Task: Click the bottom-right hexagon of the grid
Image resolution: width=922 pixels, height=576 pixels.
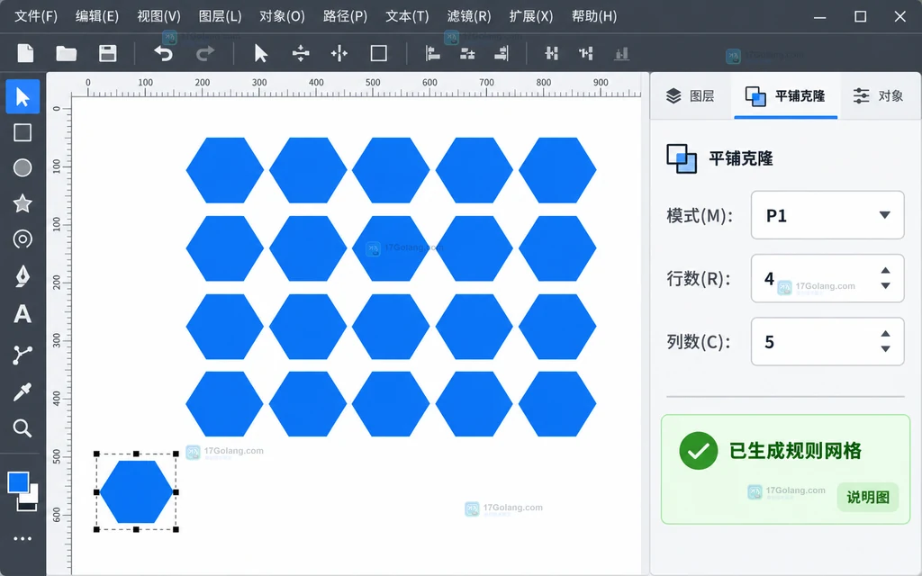Action: click(x=557, y=404)
